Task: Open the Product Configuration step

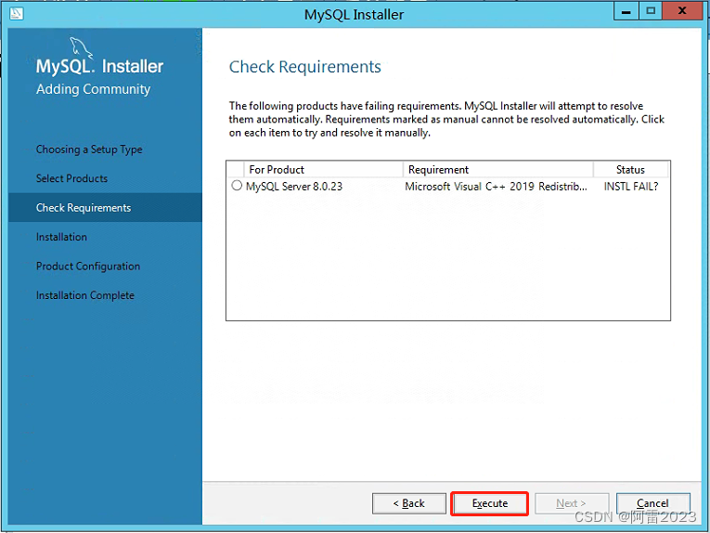Action: pos(88,266)
